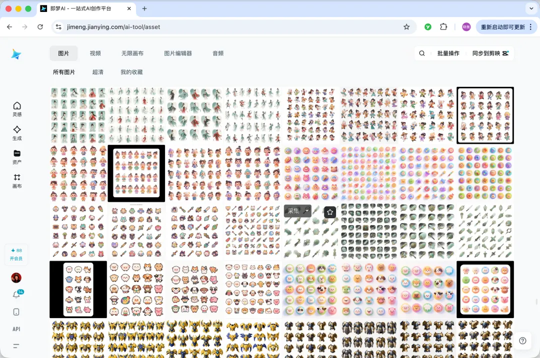Expand the sidebar collapse menu icon
Viewport: 540px width, 358px height.
click(x=16, y=346)
